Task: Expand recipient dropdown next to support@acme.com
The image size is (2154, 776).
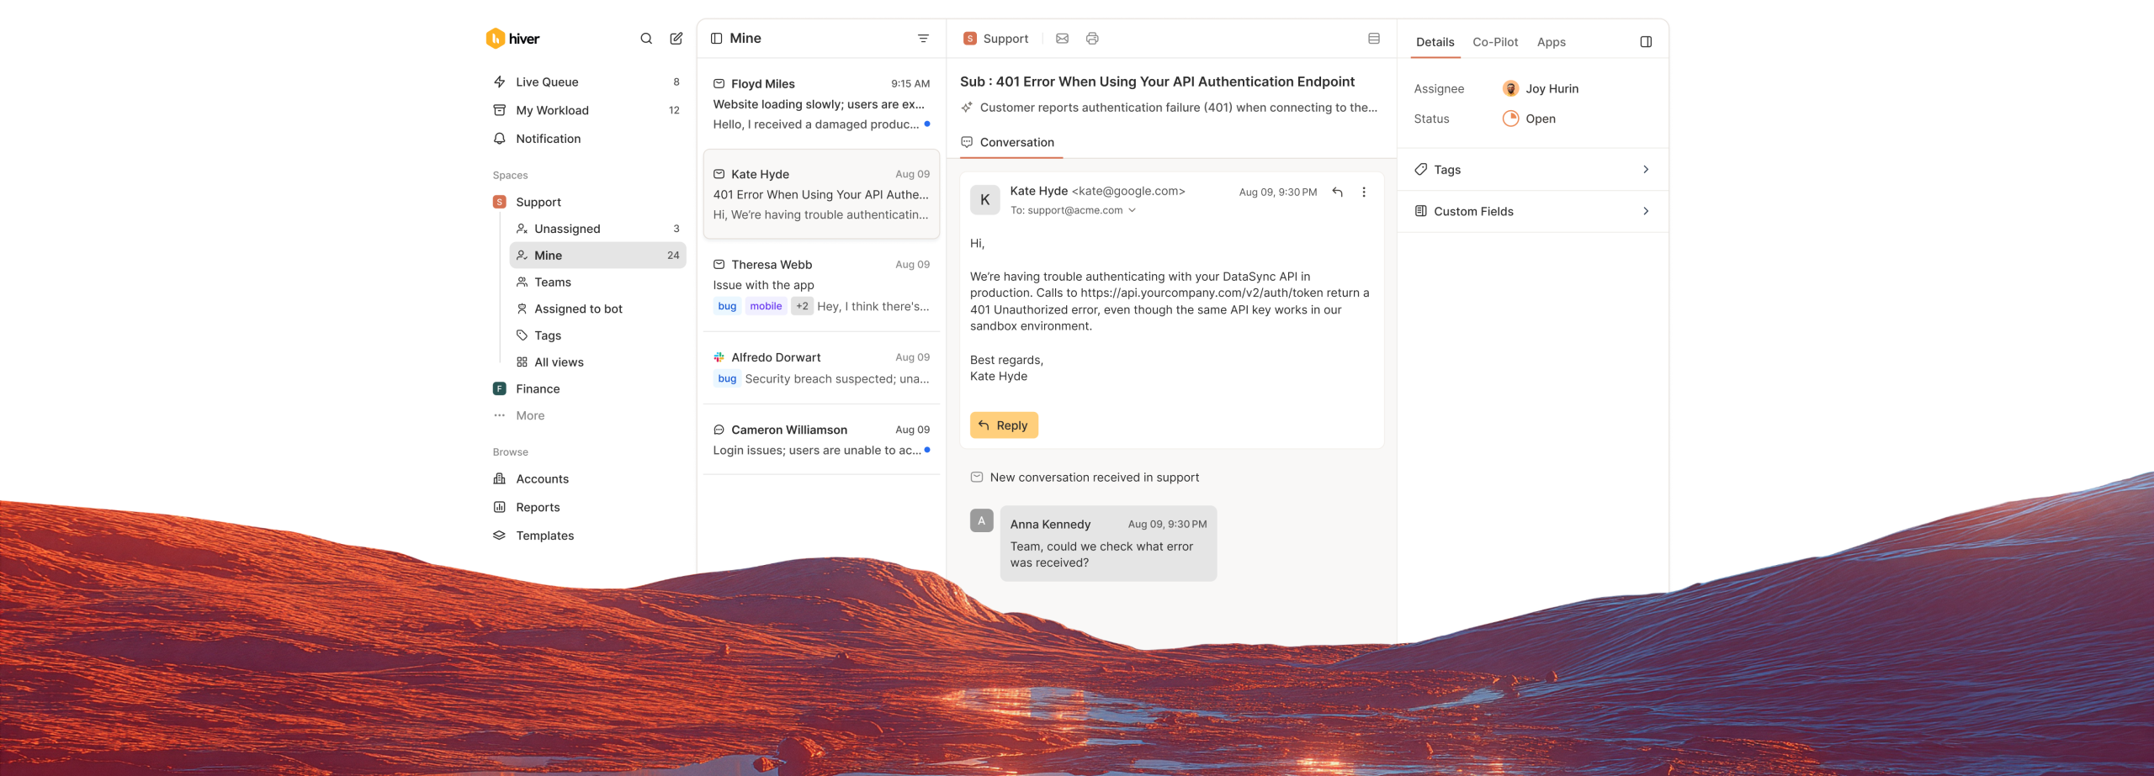Action: point(1133,211)
